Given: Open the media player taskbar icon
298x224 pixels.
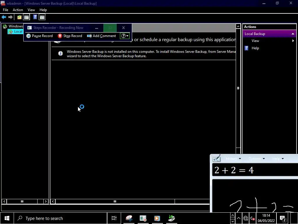Looking at the screenshot, I should point(157,218).
